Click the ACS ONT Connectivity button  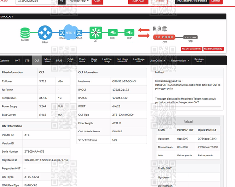pos(191,49)
